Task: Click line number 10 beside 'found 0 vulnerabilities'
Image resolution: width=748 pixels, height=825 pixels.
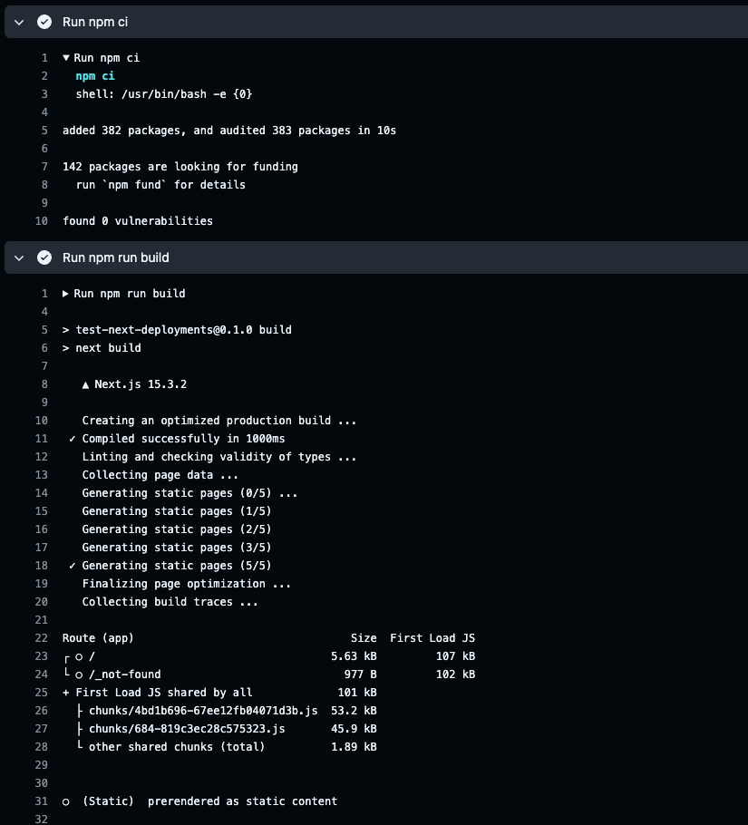Action: click(42, 221)
